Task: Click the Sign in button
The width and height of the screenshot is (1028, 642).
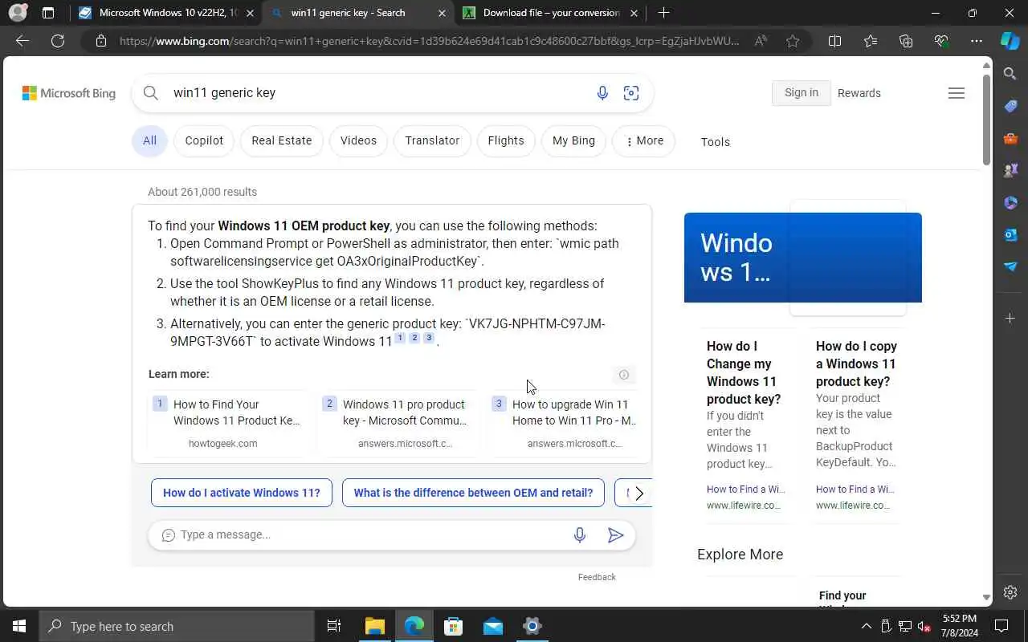Action: 802,93
